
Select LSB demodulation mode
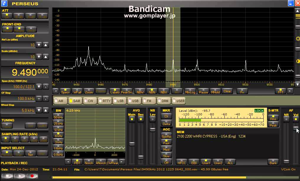pyautogui.click(x=119, y=101)
